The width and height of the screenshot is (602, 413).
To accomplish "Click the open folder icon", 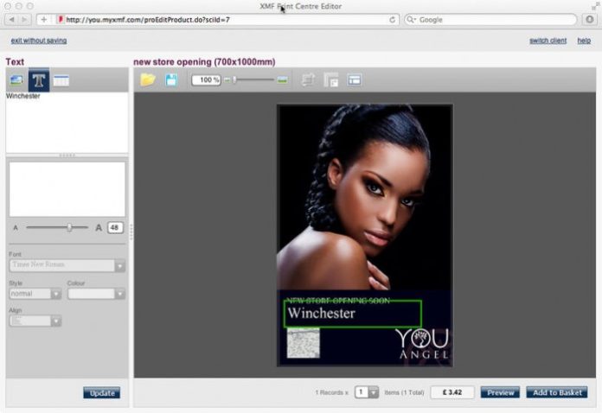I will (x=148, y=79).
